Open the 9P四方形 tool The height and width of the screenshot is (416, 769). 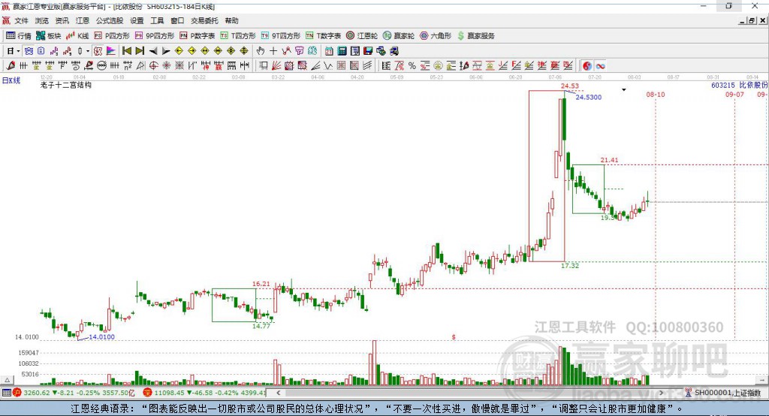[155, 36]
